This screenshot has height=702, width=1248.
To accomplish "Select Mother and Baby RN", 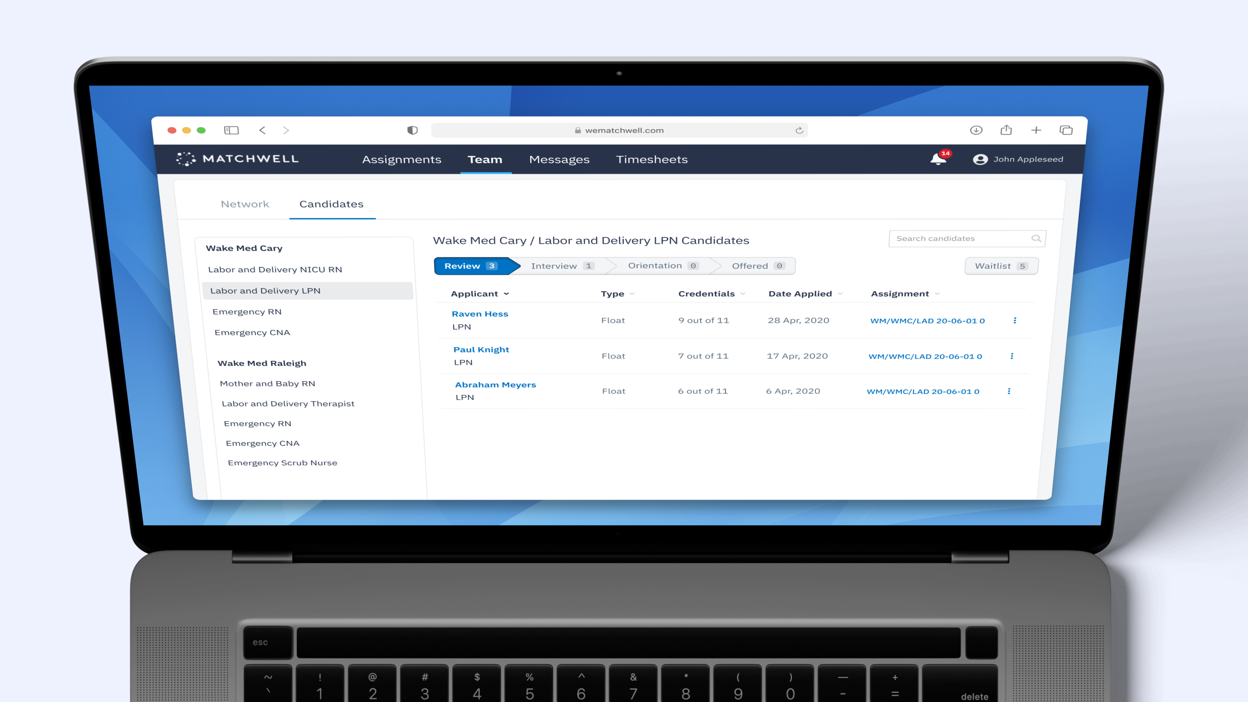I will 267,384.
